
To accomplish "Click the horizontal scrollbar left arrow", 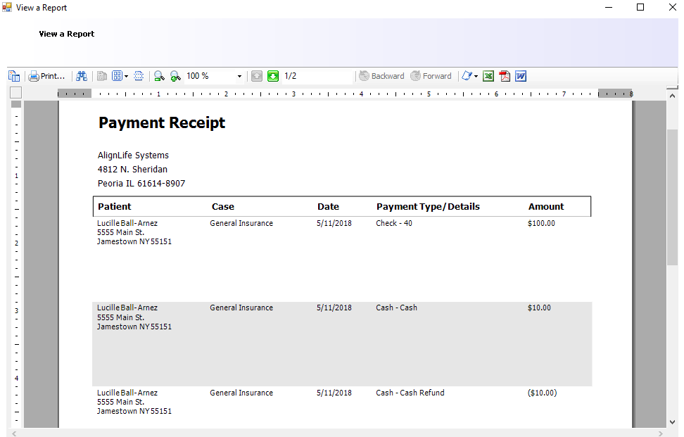I will tap(14, 433).
